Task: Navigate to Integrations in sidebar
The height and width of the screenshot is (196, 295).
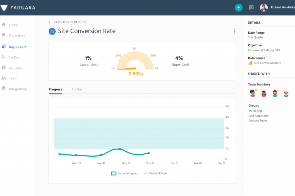Action: [x=18, y=89]
